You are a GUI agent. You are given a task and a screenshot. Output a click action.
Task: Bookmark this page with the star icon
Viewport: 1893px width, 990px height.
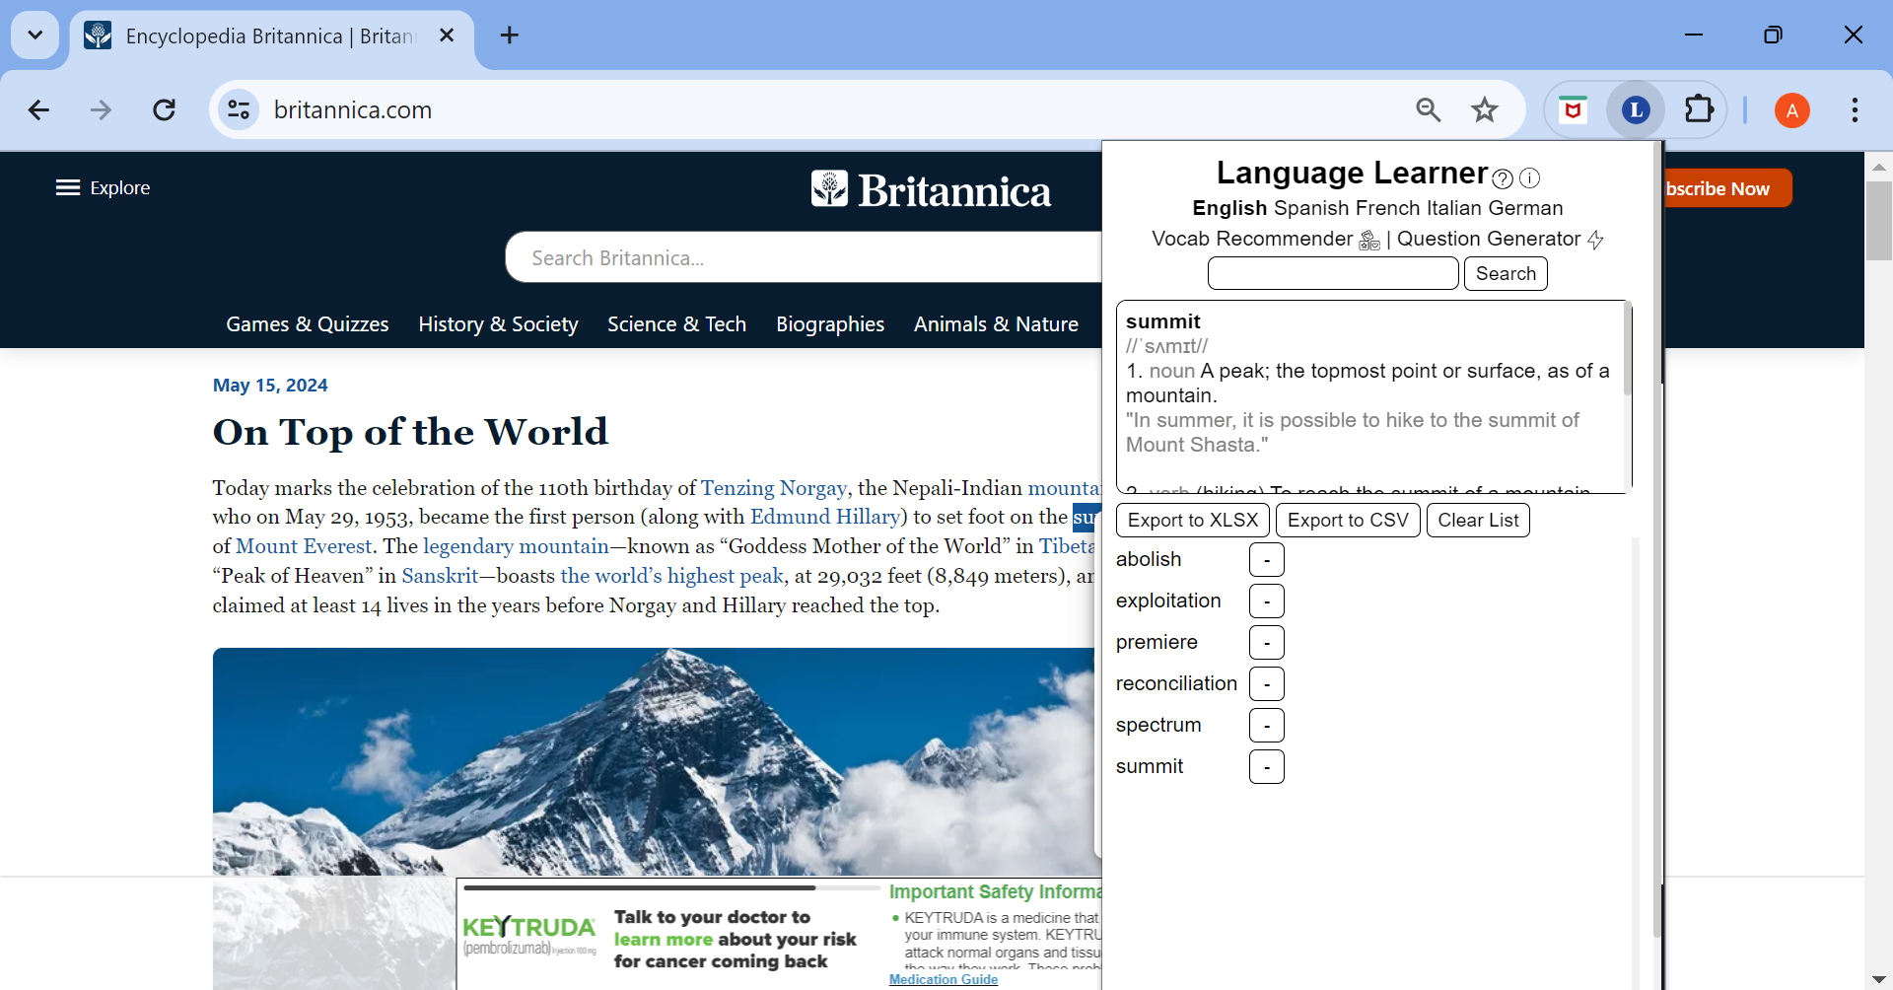[1485, 109]
